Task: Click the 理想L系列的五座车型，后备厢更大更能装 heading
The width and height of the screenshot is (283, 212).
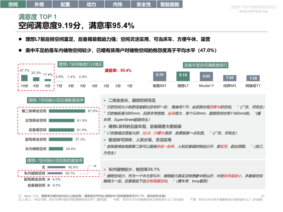Action: tap(145, 127)
